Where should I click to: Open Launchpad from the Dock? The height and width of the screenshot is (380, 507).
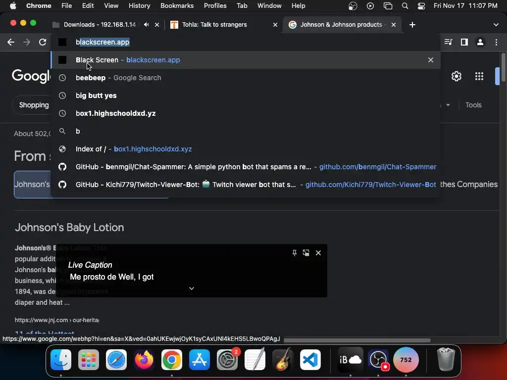point(89,360)
